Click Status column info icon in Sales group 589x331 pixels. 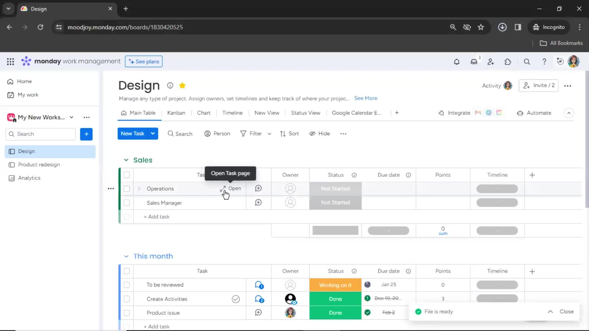pos(354,175)
